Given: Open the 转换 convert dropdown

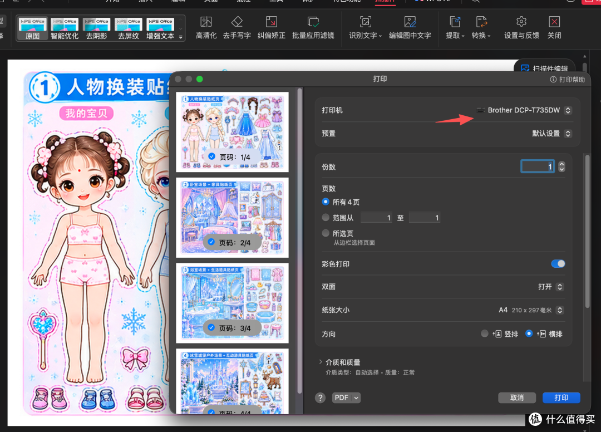Looking at the screenshot, I should tap(481, 28).
